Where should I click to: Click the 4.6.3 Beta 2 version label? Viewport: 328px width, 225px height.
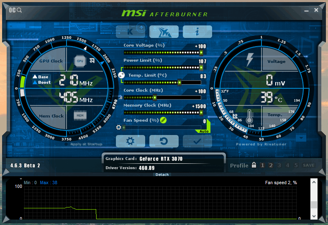click(25, 165)
